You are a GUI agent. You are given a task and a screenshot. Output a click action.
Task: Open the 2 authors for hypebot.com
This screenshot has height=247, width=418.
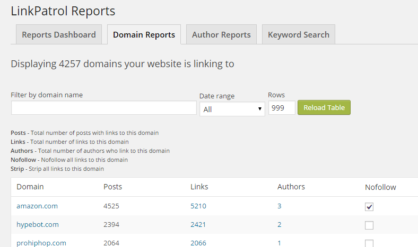(280, 225)
